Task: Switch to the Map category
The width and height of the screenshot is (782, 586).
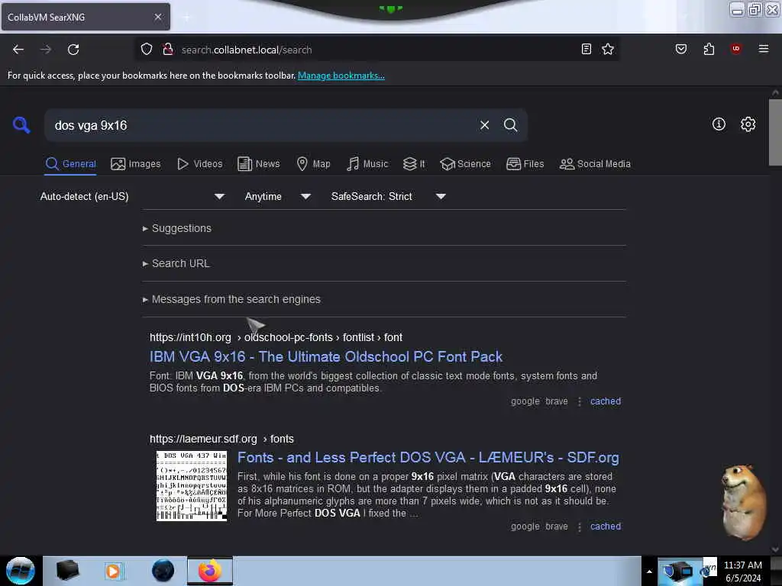Action: pos(313,164)
